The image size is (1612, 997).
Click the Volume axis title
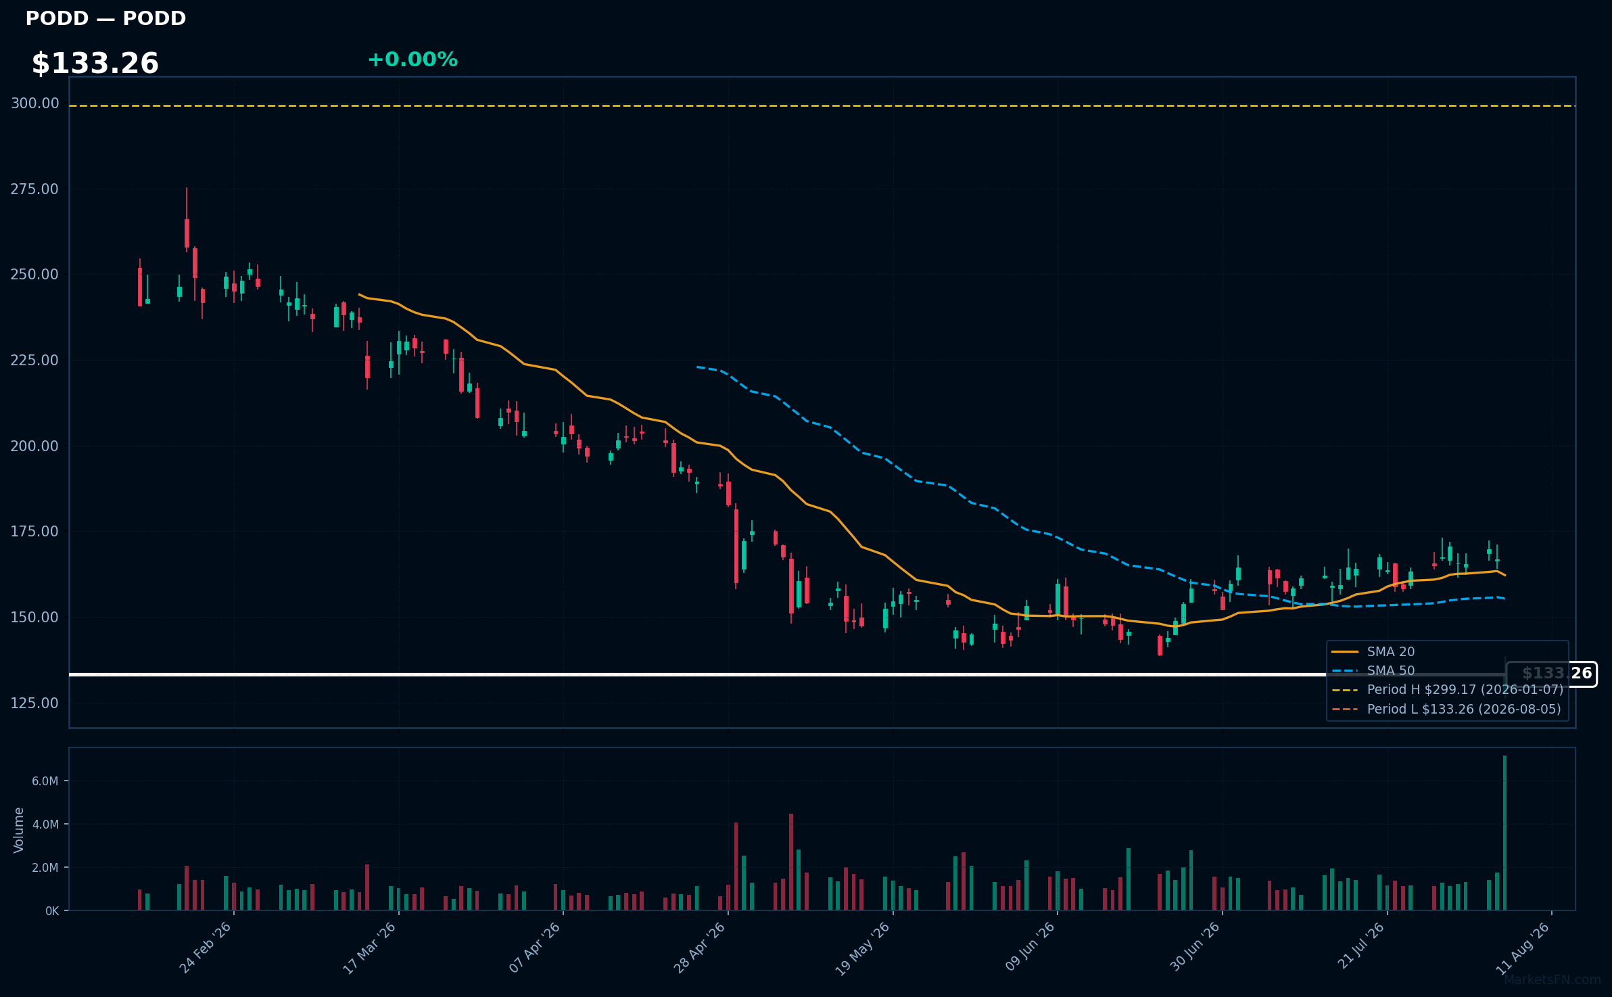click(x=19, y=830)
